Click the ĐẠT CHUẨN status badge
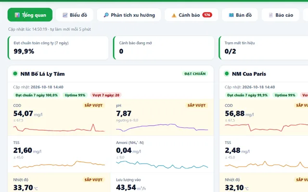308x192 pixels. (x=195, y=73)
